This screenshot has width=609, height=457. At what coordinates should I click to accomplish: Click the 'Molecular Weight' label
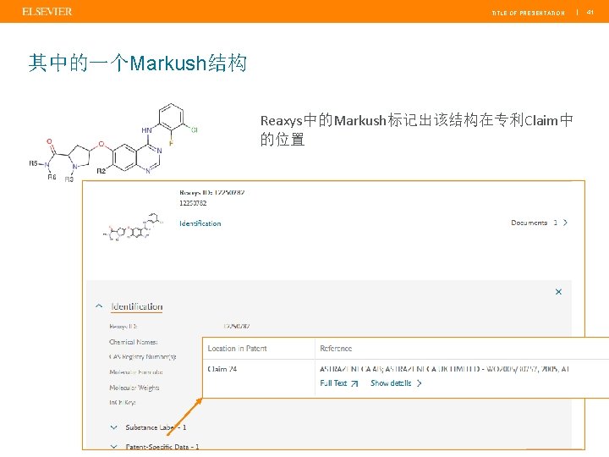coord(134,388)
